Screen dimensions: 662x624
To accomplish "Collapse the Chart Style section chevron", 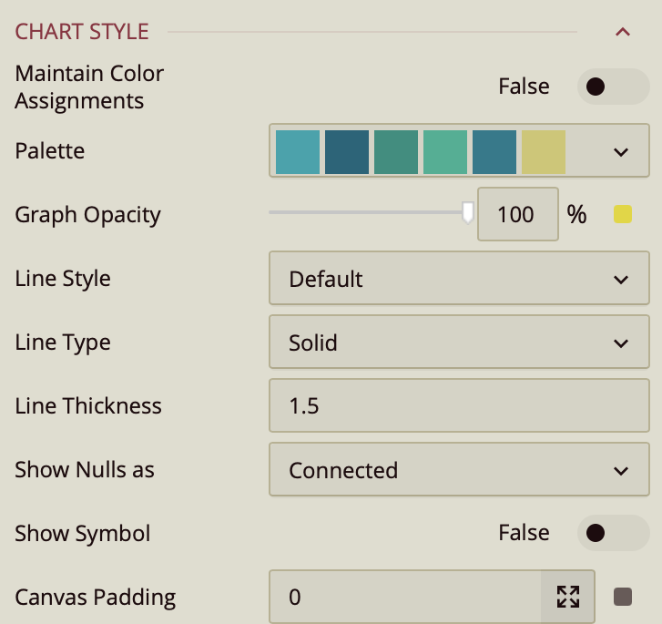I will tap(623, 32).
